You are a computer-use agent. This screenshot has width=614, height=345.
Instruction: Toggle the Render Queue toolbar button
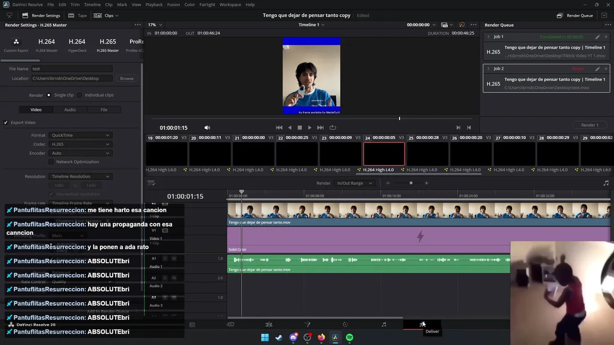575,15
